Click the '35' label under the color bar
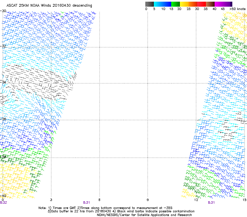Screen dimensions: 247x217 [x=206, y=9]
